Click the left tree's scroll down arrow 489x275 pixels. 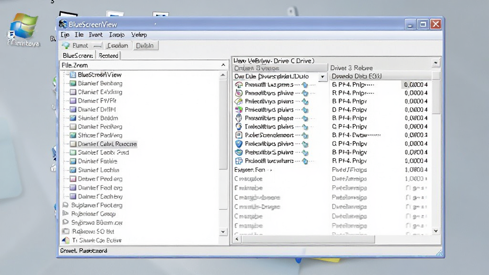point(223,232)
